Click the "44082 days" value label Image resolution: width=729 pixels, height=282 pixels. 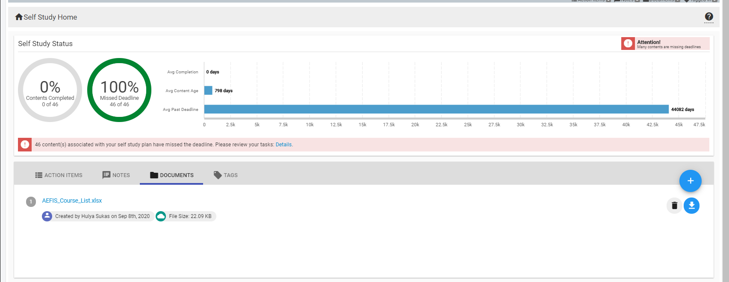[682, 110]
